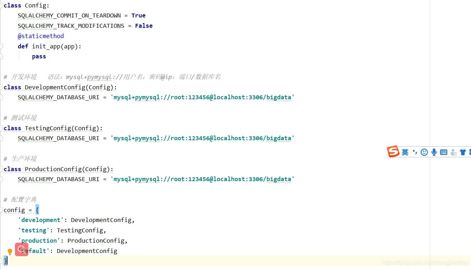Image resolution: width=471 pixels, height=269 pixels.
Task: Click the True value
Action: pos(139,16)
